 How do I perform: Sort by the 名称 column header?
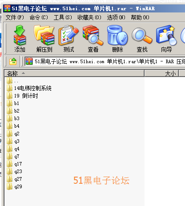pyautogui.click(x=74, y=73)
